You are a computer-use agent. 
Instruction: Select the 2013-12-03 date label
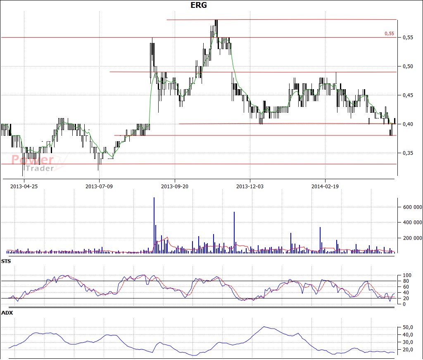[250, 186]
